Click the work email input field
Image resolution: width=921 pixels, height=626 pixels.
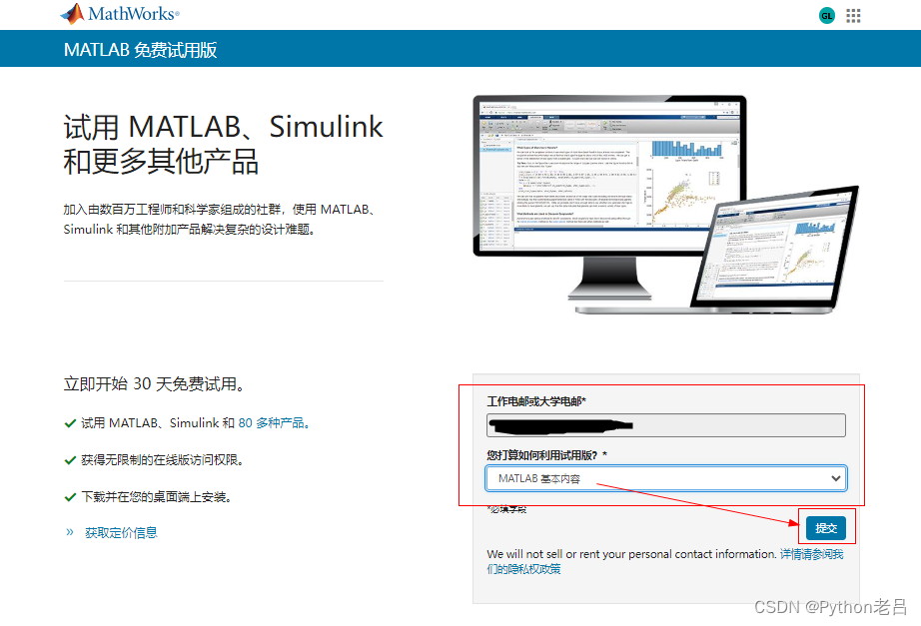pyautogui.click(x=666, y=424)
